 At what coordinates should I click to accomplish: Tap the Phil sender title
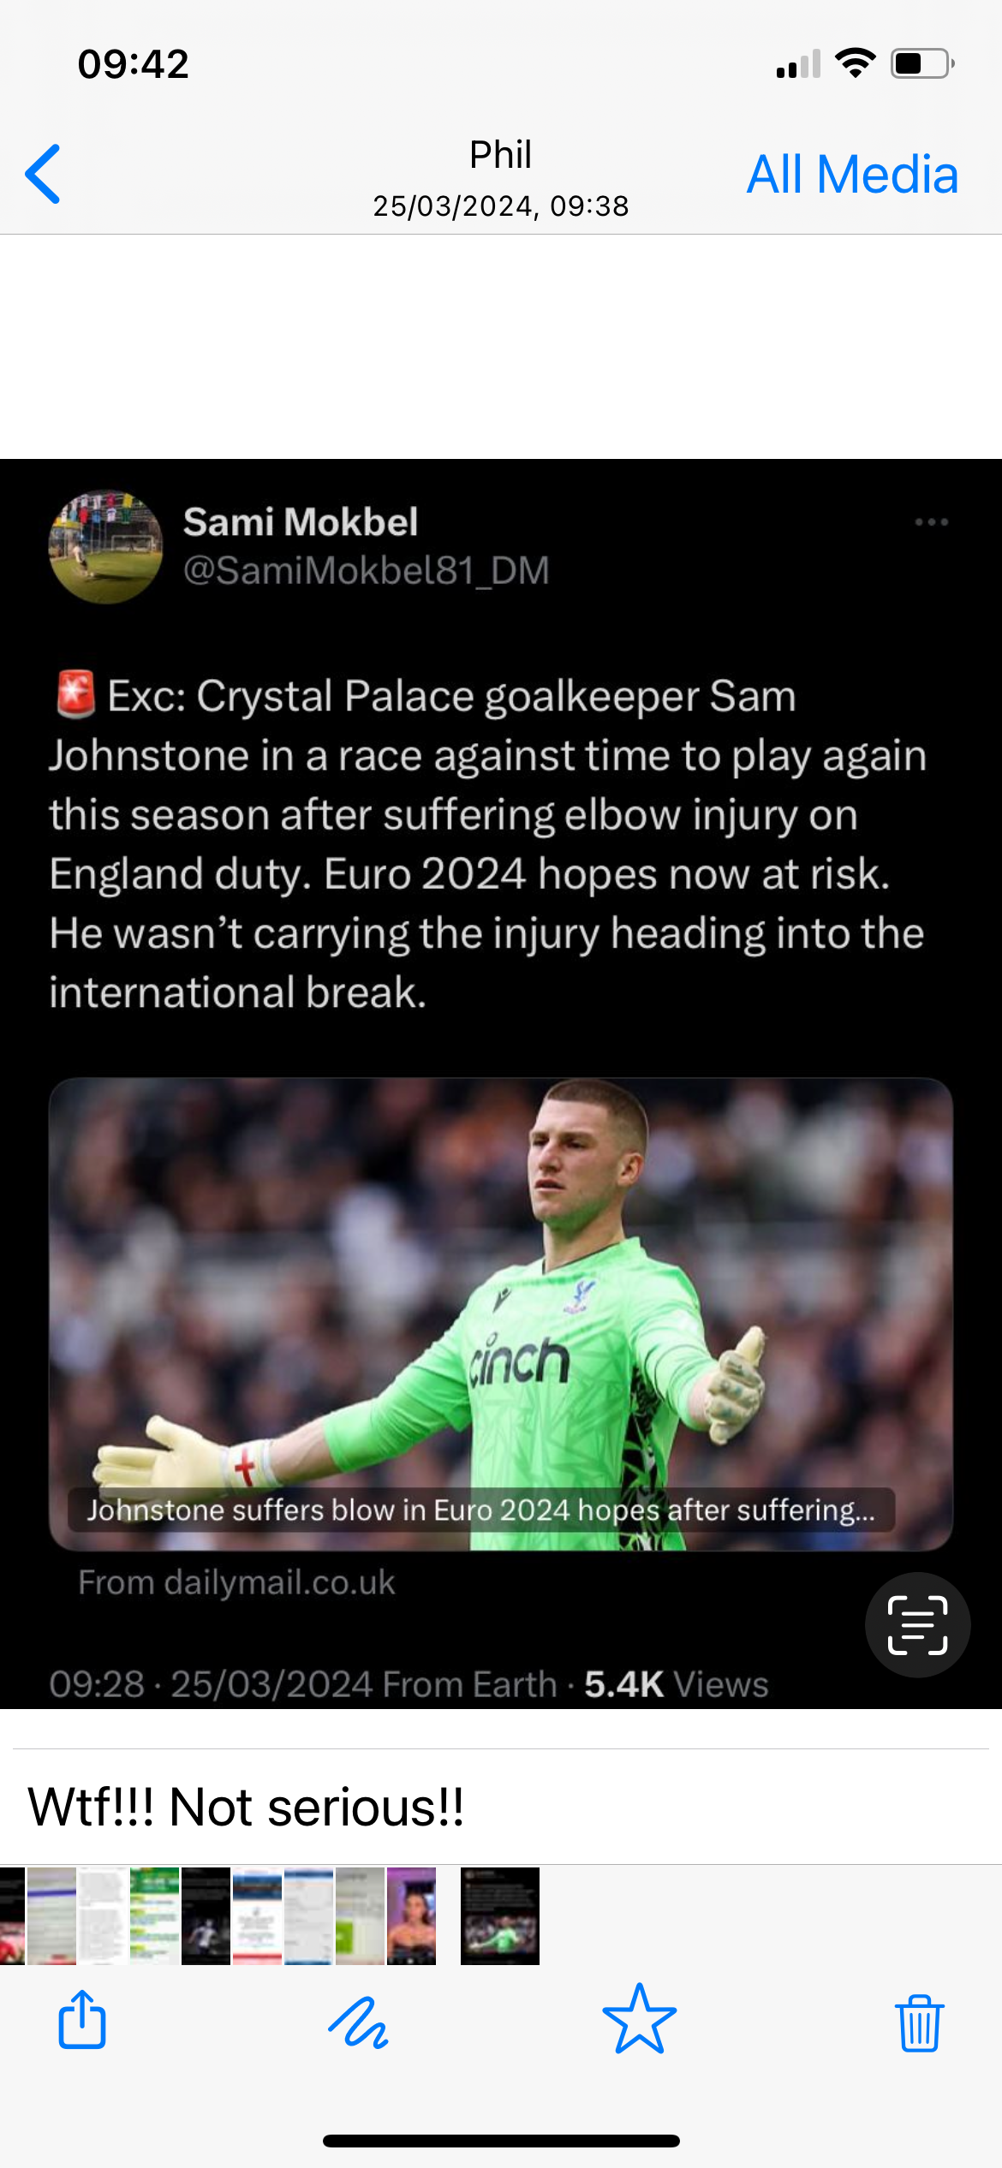[x=501, y=155]
